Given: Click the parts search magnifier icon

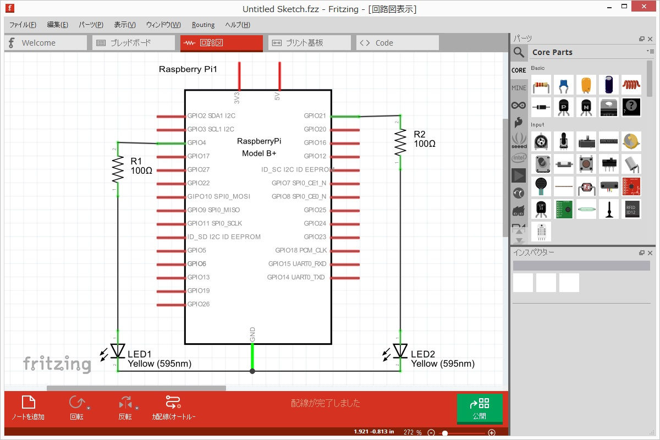Looking at the screenshot, I should click(x=519, y=52).
